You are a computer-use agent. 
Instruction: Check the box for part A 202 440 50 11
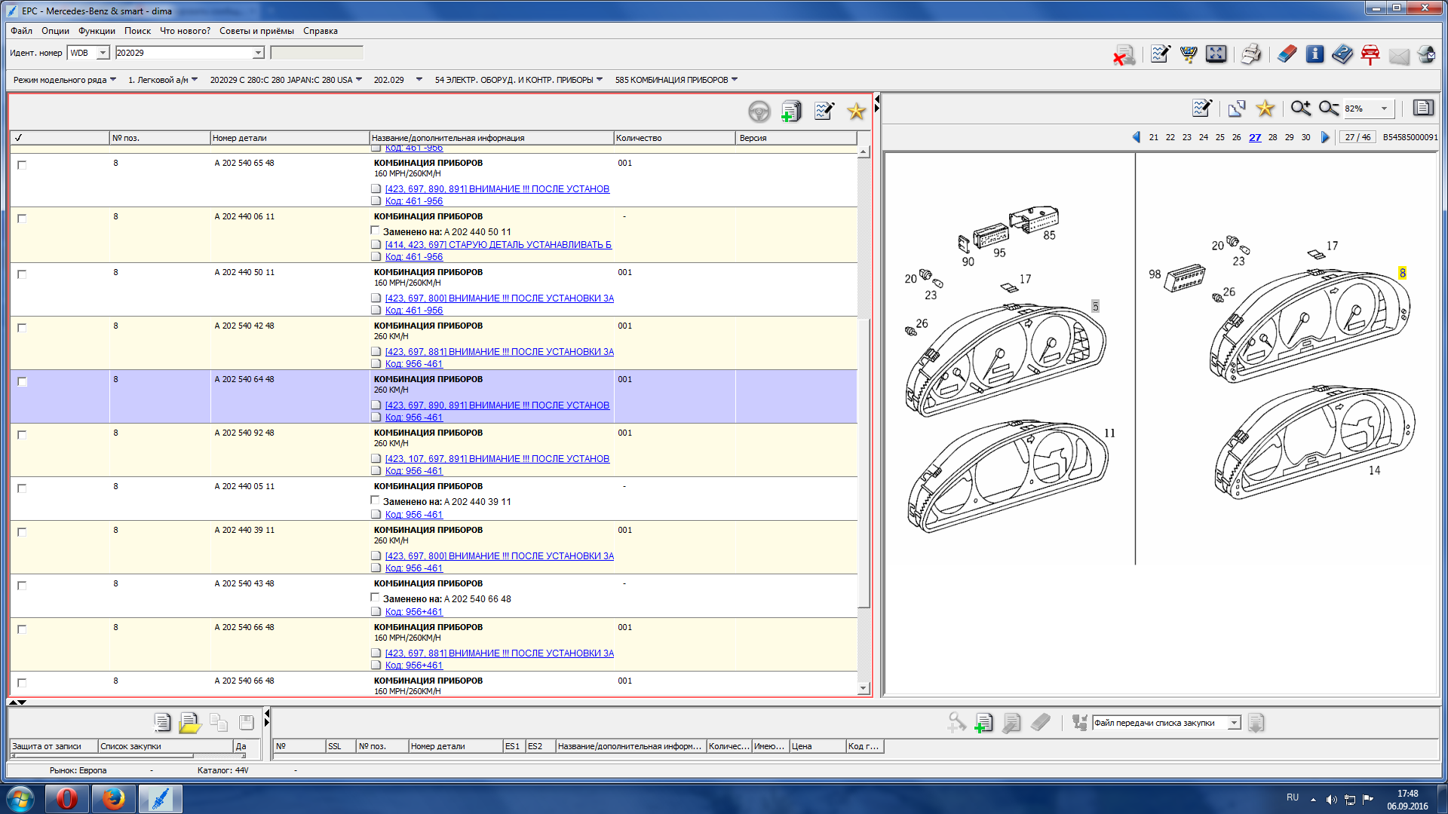22,274
